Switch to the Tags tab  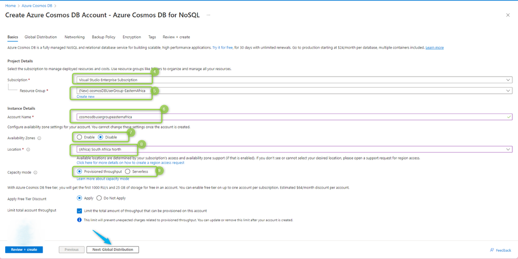coord(152,37)
